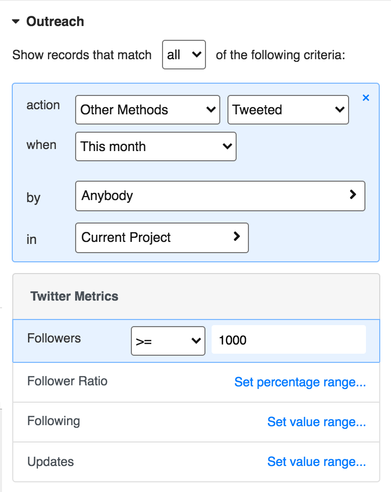Viewport: 391px width, 492px height.
Task: Open the Other Methods action dropdown
Action: (147, 110)
